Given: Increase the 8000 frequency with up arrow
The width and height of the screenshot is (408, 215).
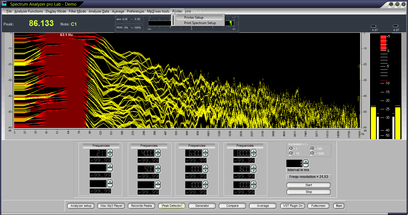Looking at the screenshot, I should (x=254, y=152).
